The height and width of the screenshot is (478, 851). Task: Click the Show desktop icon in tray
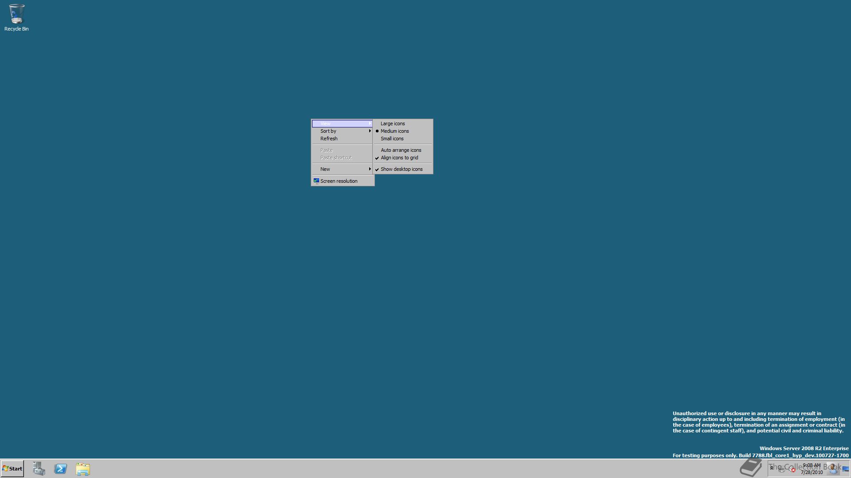point(846,469)
